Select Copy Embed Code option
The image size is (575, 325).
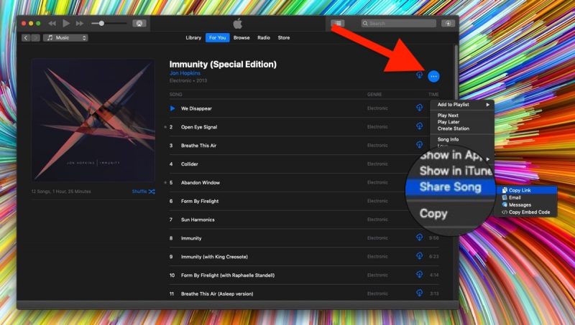point(529,212)
